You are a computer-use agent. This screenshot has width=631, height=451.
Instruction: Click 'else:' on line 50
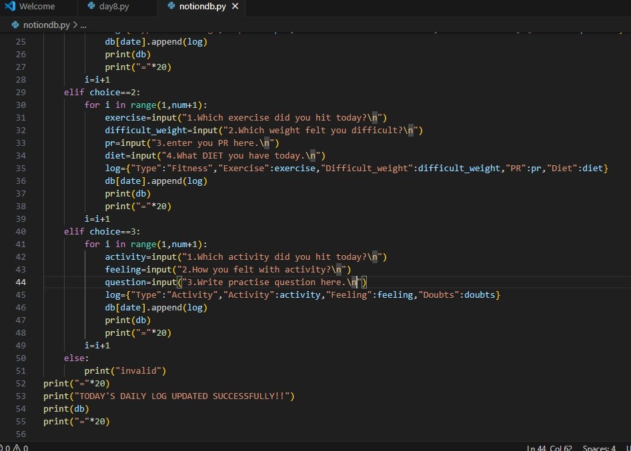point(76,358)
